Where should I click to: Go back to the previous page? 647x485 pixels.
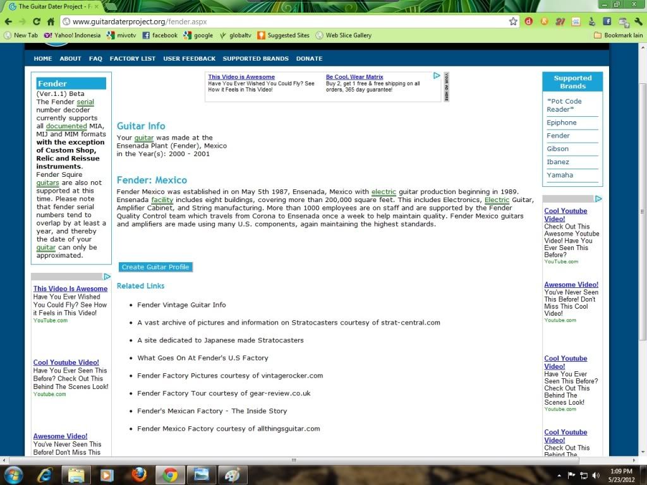[8, 21]
